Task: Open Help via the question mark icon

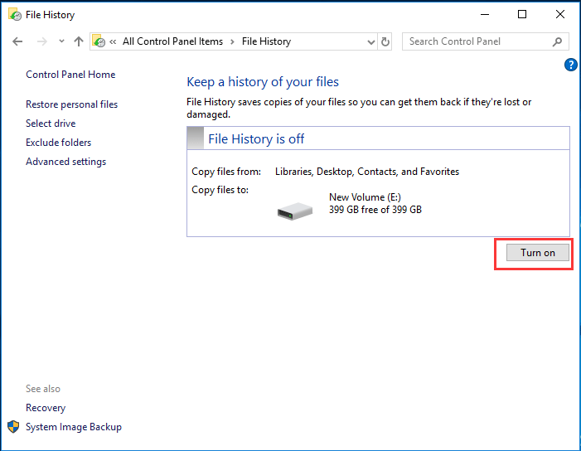Action: (x=570, y=65)
